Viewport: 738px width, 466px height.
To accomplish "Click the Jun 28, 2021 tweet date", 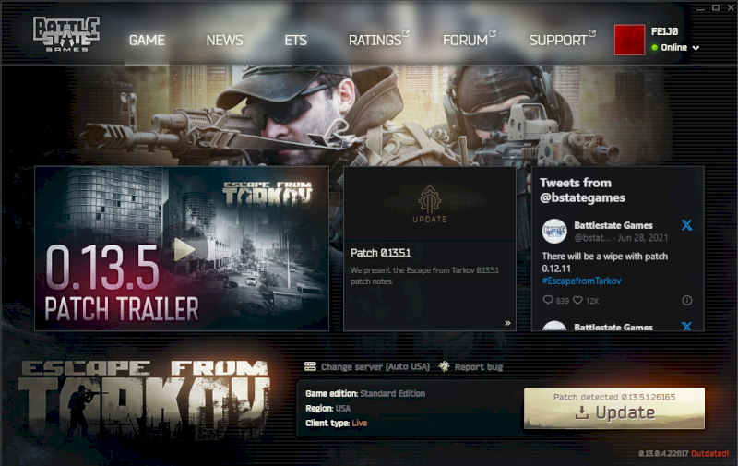I will (642, 238).
